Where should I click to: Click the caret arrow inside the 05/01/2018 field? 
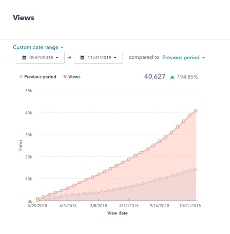coord(57,58)
